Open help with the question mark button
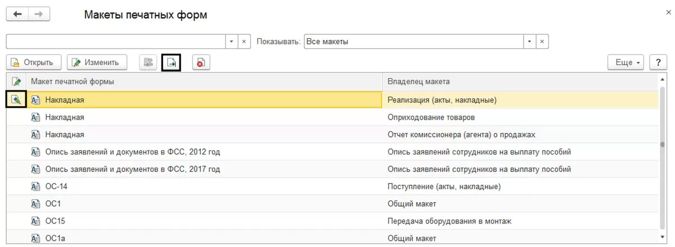The width and height of the screenshot is (675, 247). (x=658, y=63)
